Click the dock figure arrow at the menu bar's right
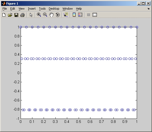 point(149,9)
